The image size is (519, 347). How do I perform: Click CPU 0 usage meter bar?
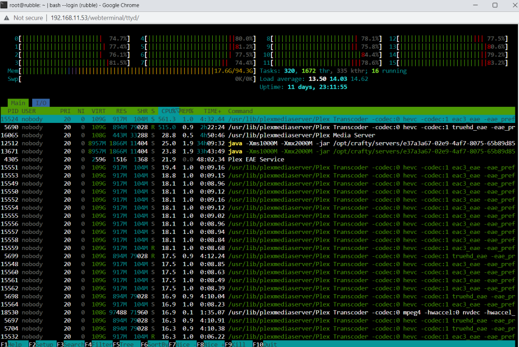pyautogui.click(x=72, y=39)
